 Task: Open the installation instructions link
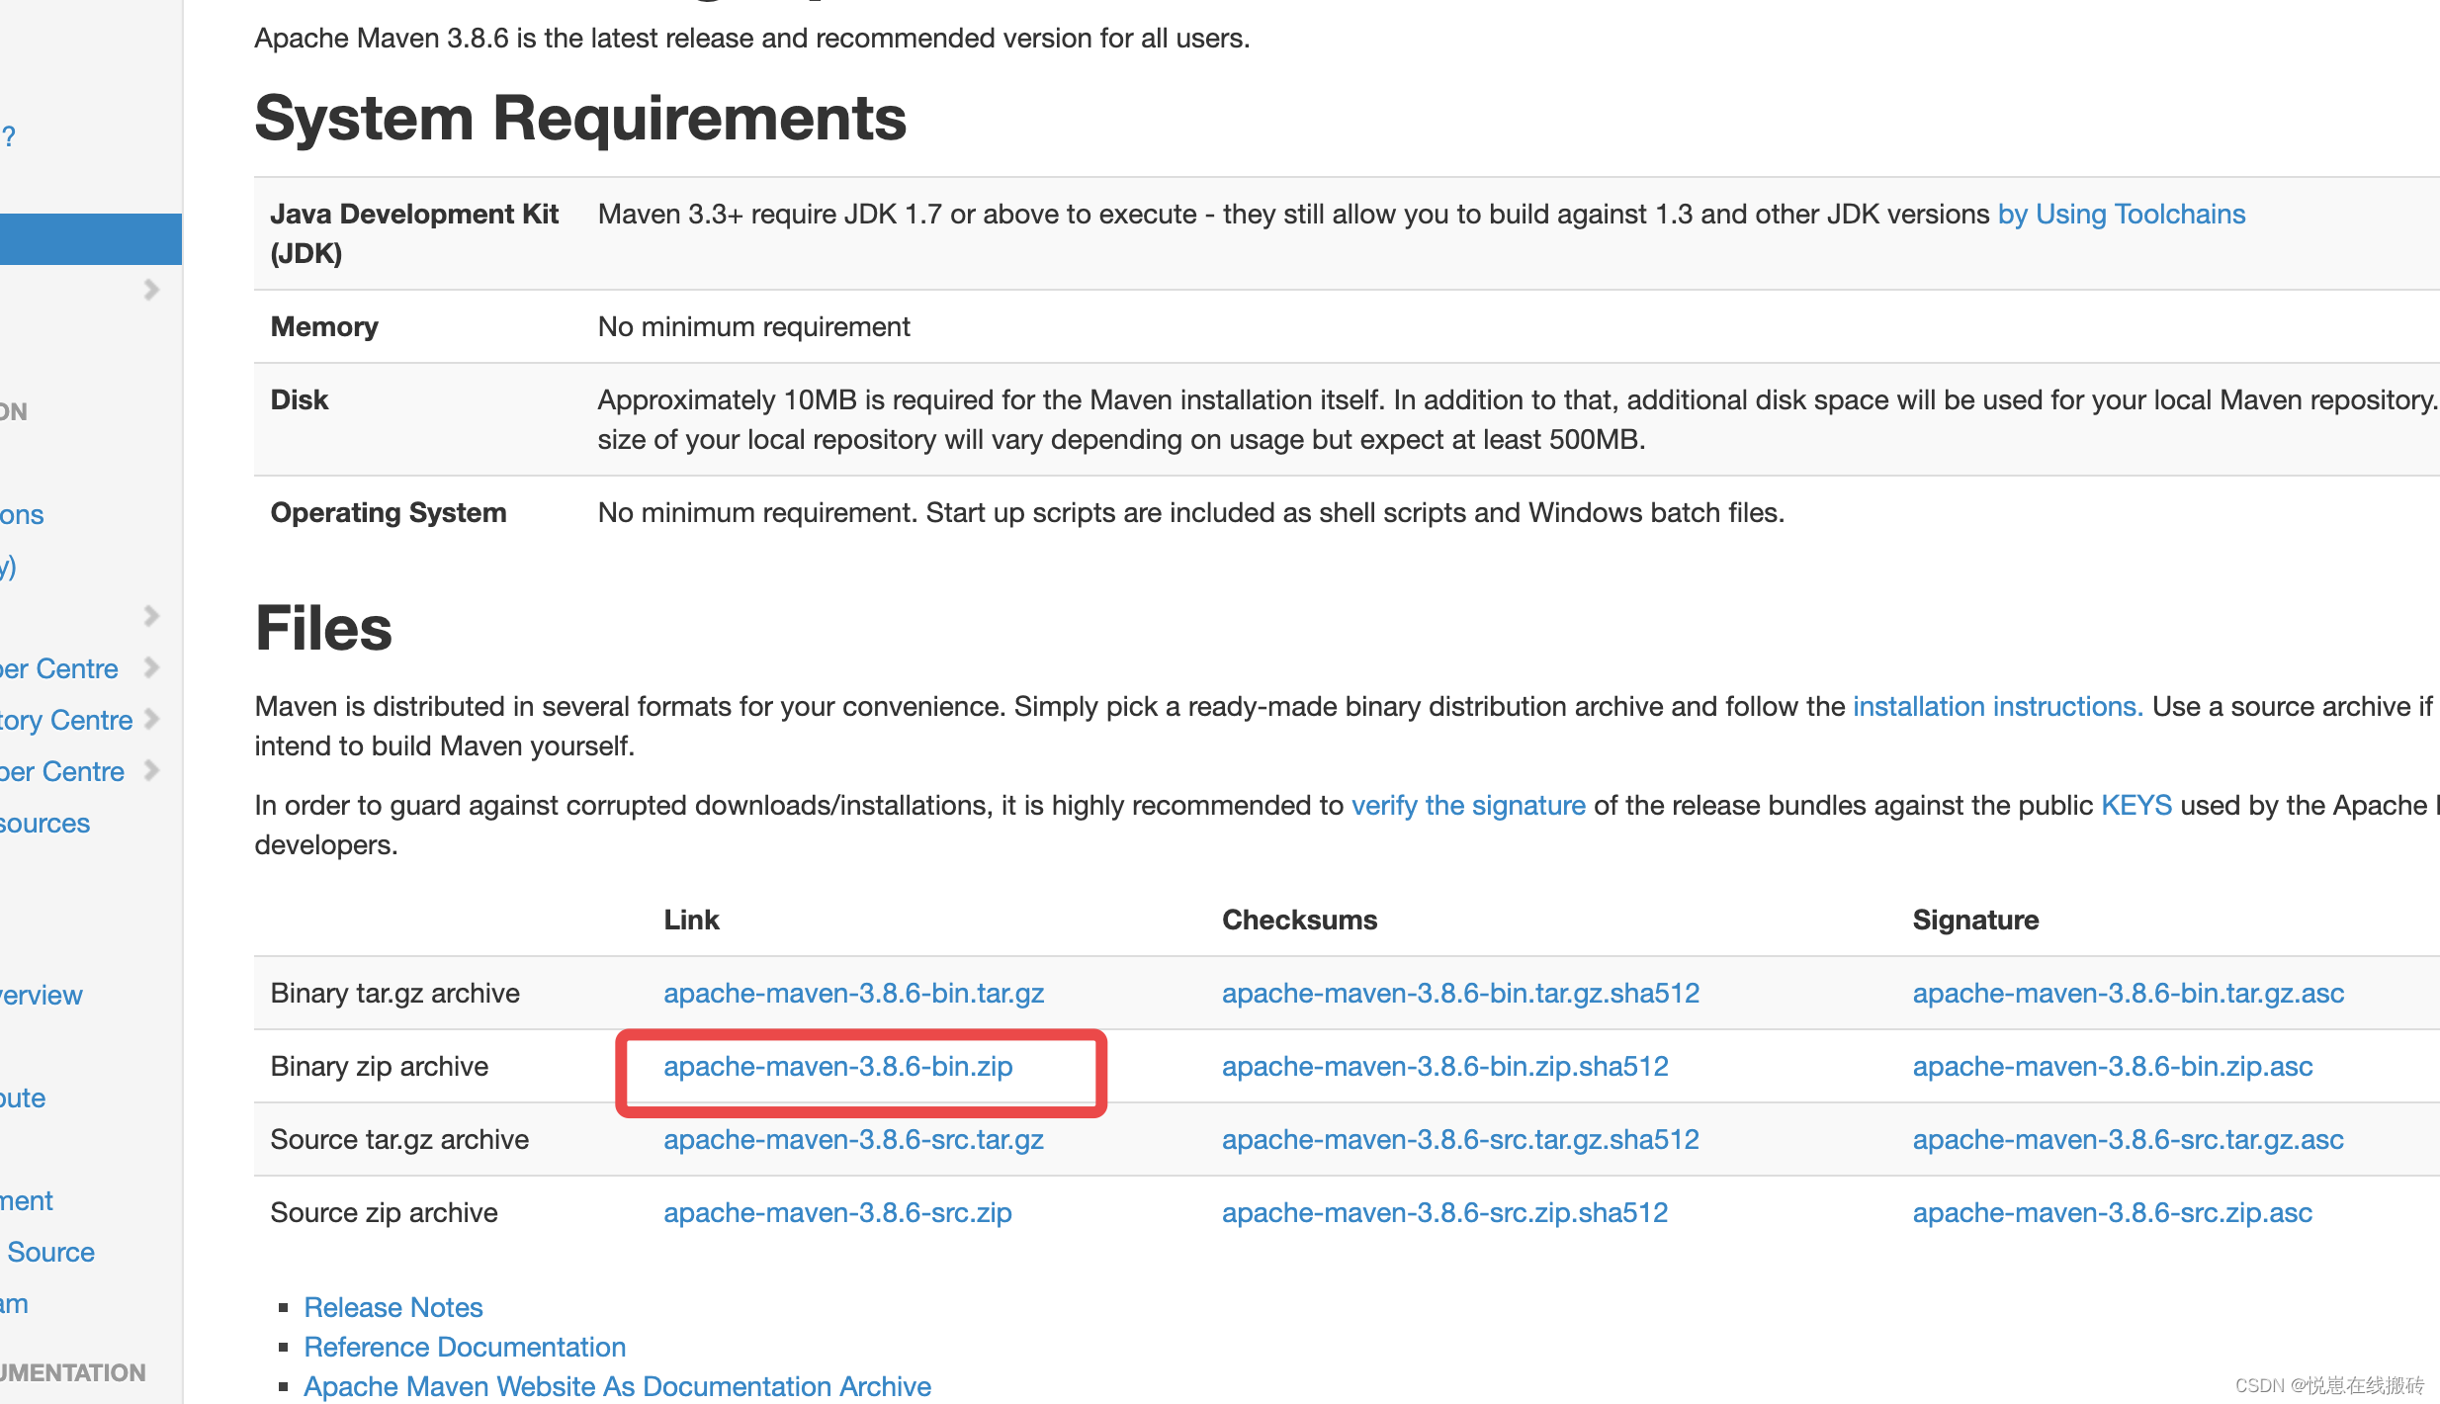[x=1997, y=706]
